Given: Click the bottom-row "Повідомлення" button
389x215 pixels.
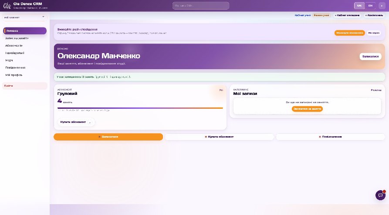Looking at the screenshot, I should pyautogui.click(x=331, y=137).
